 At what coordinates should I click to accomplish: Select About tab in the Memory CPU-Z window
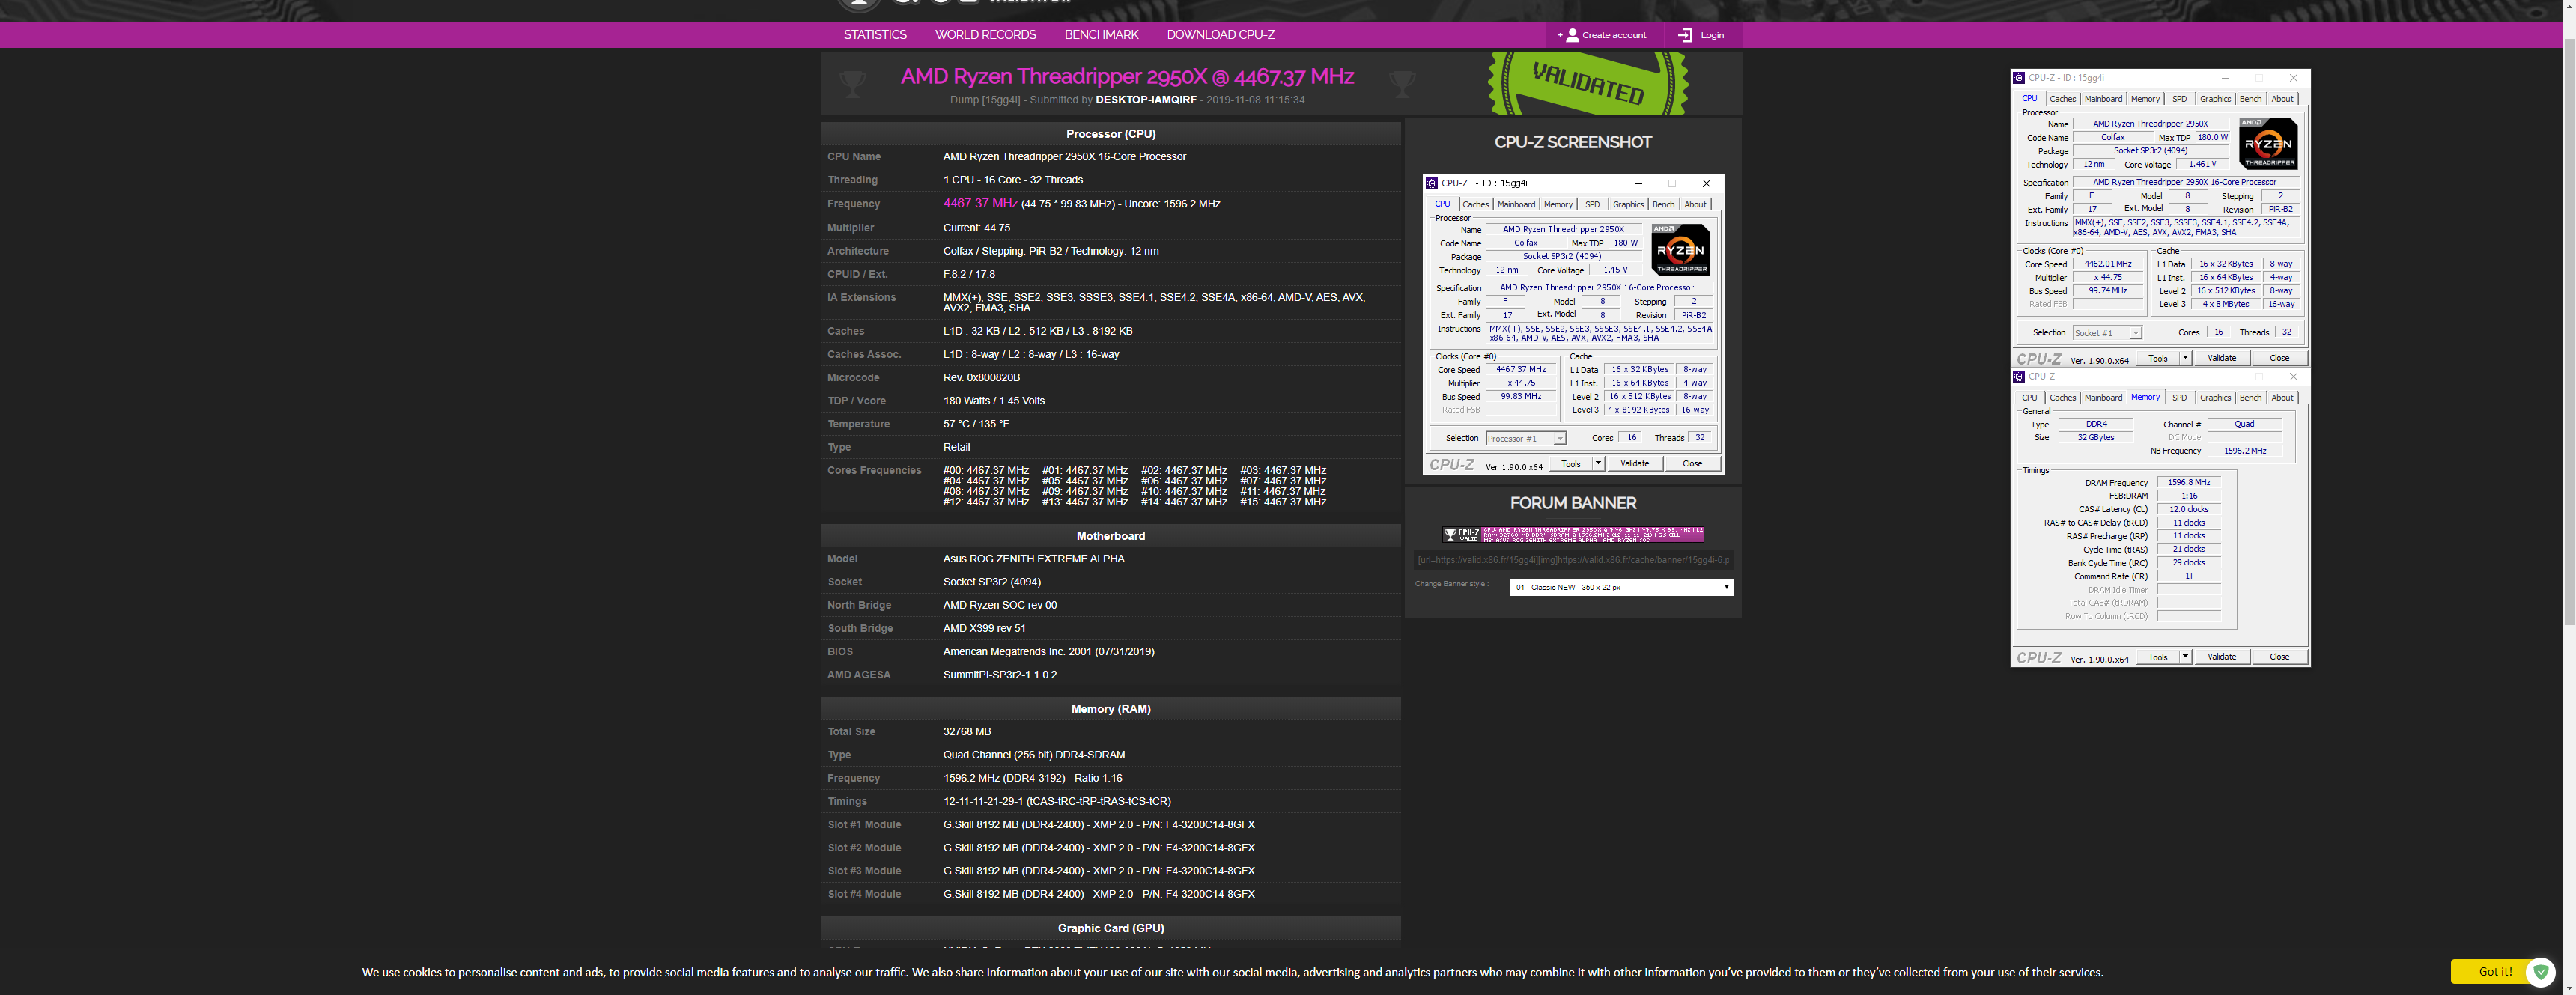(x=2282, y=398)
